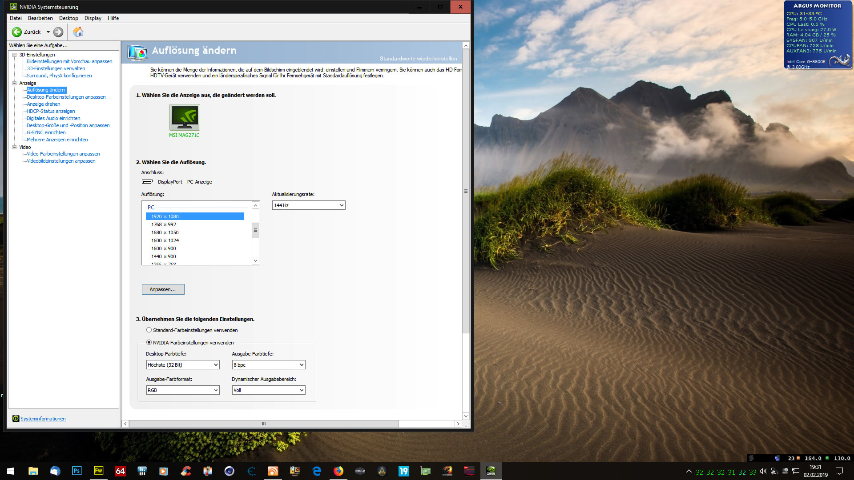
Task: Click the forward arrow navigation icon
Action: pyautogui.click(x=58, y=32)
